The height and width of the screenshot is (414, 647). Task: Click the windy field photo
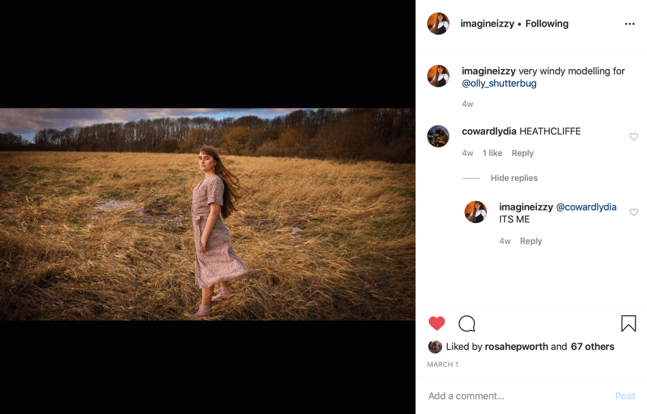[207, 214]
